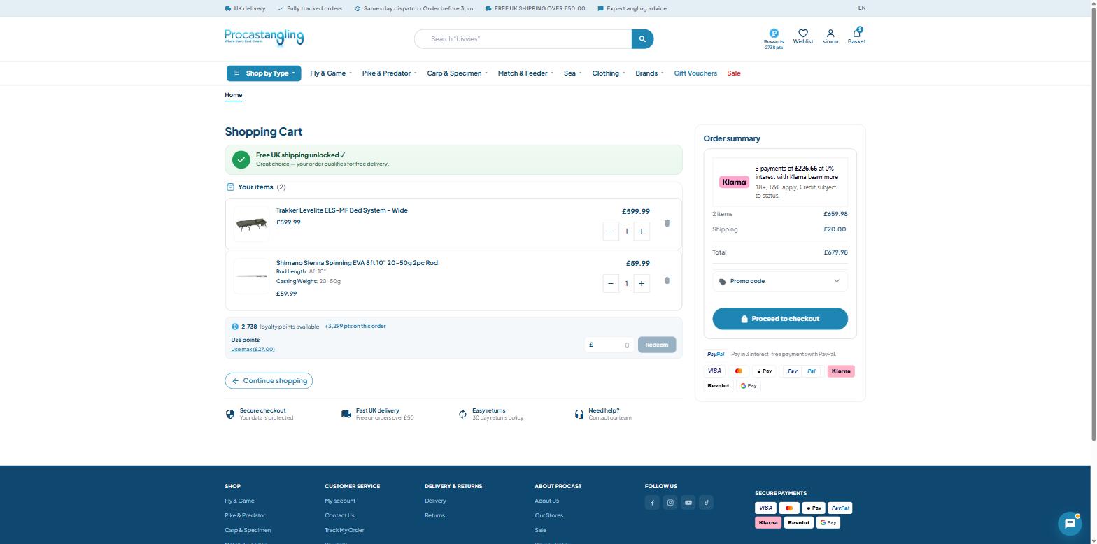The width and height of the screenshot is (1097, 544).
Task: Click the Visa badge under order summary
Action: 714,371
